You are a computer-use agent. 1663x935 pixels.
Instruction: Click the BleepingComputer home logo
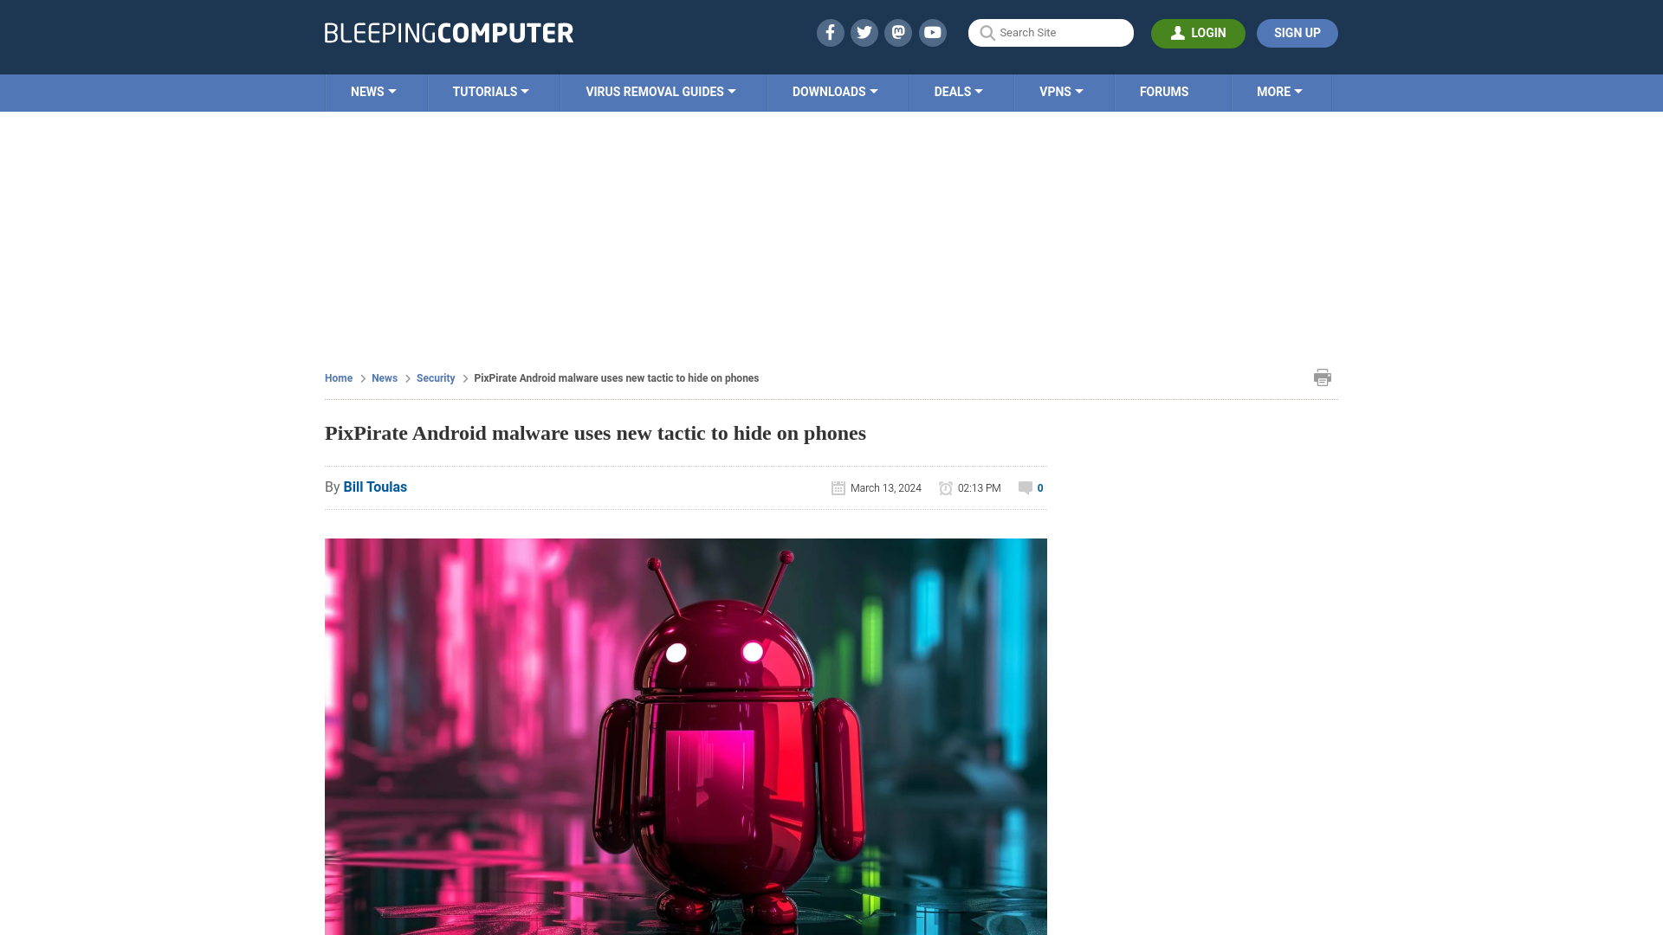click(x=448, y=33)
